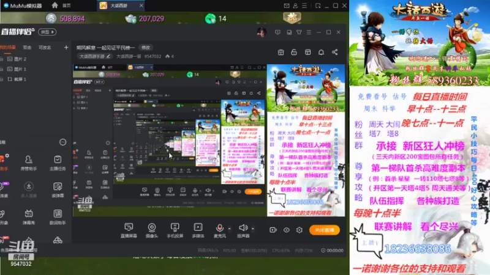Open 主播任务 tool
The height and width of the screenshot is (275, 490).
point(58,163)
